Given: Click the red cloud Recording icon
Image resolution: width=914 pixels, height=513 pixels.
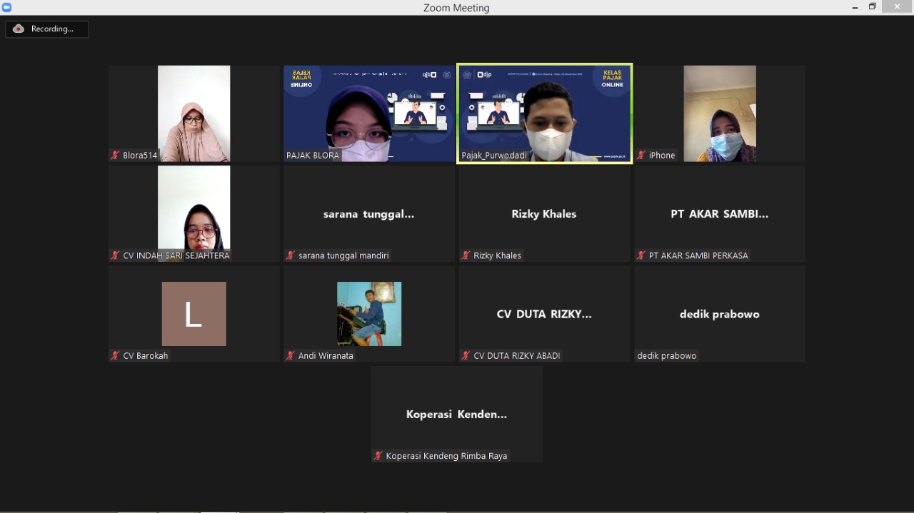Looking at the screenshot, I should tap(19, 29).
